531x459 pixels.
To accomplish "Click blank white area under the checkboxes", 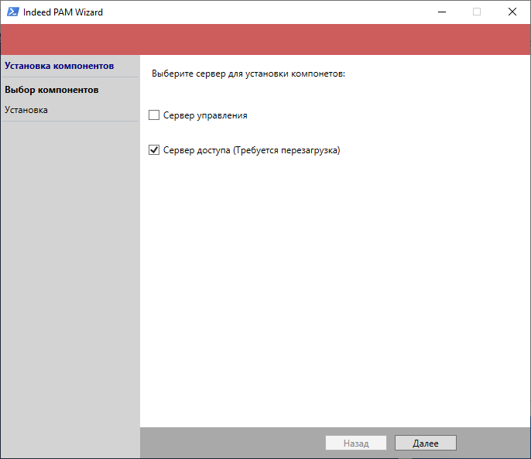I will [x=333, y=294].
